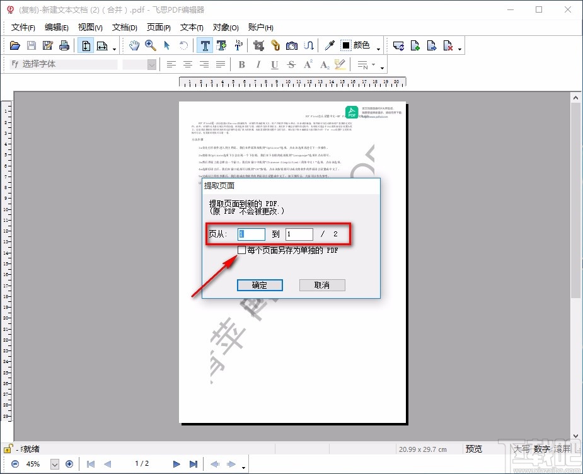This screenshot has width=583, height=474.
Task: Open the 视图(V) menu
Action: click(90, 28)
